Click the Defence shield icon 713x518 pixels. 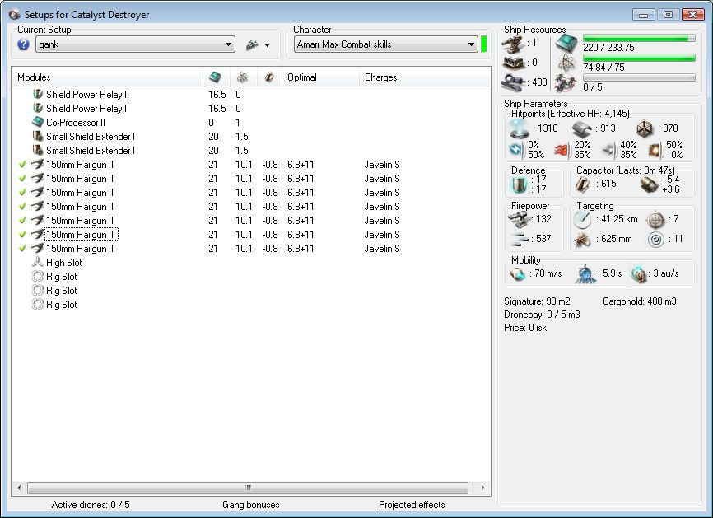pyautogui.click(x=520, y=184)
